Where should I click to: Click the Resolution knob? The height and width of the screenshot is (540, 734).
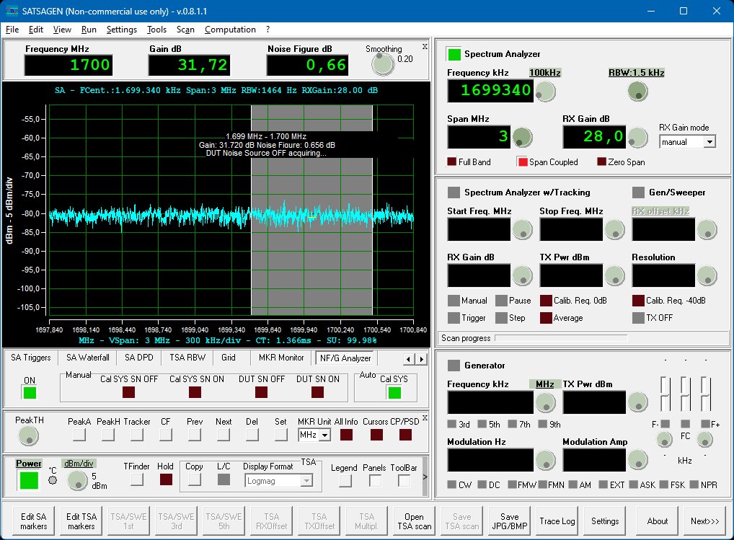[707, 275]
